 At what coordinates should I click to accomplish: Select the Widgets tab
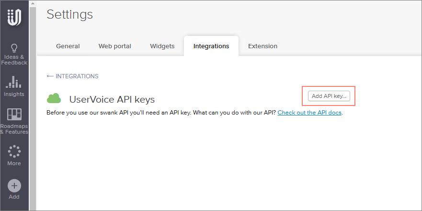click(162, 46)
